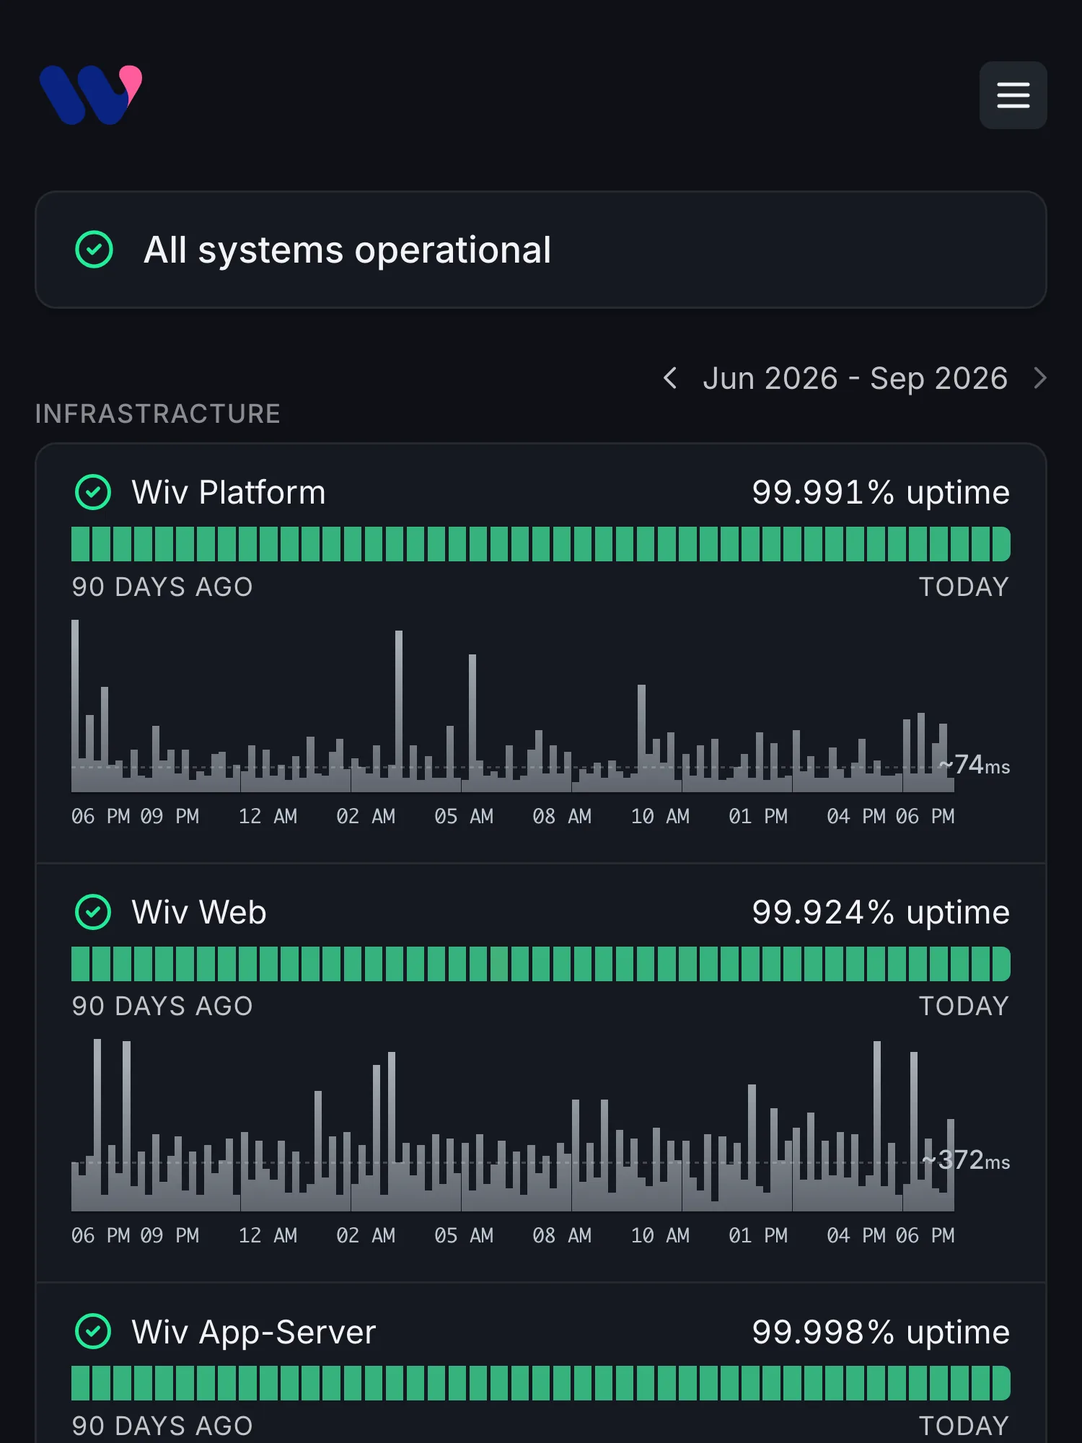
Task: Click Wiv Web status check icon
Action: (x=93, y=912)
